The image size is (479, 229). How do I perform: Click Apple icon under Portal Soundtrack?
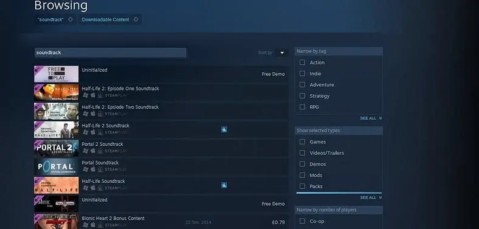click(93, 169)
